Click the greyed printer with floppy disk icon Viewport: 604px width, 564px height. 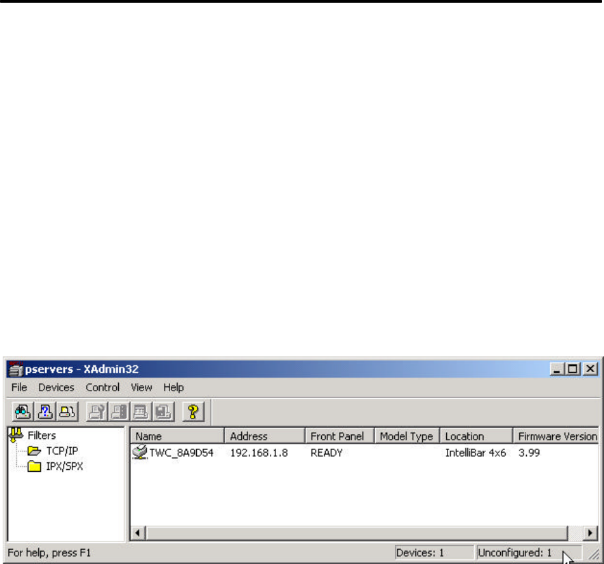(x=163, y=412)
